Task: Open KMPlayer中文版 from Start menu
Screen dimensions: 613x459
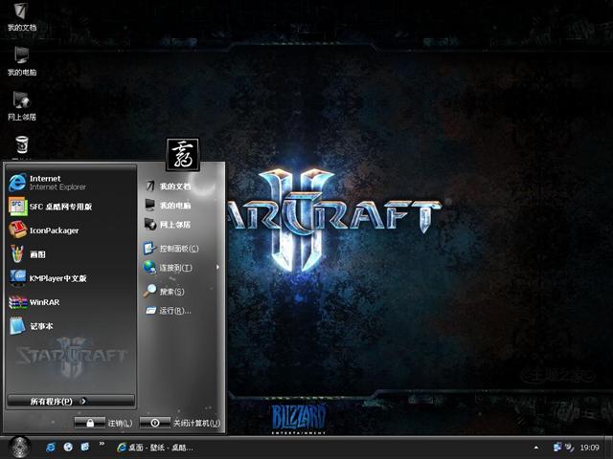Action: point(56,278)
